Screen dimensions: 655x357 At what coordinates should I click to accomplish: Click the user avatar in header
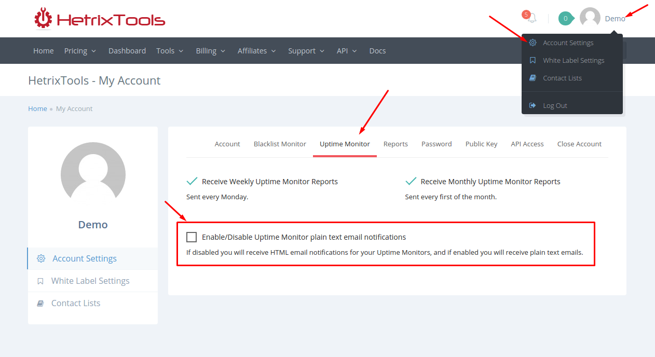(590, 18)
